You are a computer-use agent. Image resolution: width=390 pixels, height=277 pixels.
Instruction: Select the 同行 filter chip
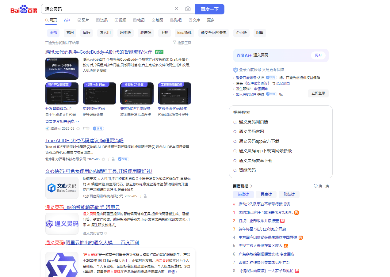coord(87,33)
